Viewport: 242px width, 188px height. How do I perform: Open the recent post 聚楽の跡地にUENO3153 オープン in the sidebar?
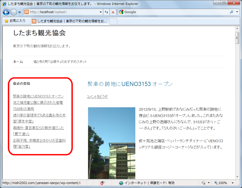point(38,96)
